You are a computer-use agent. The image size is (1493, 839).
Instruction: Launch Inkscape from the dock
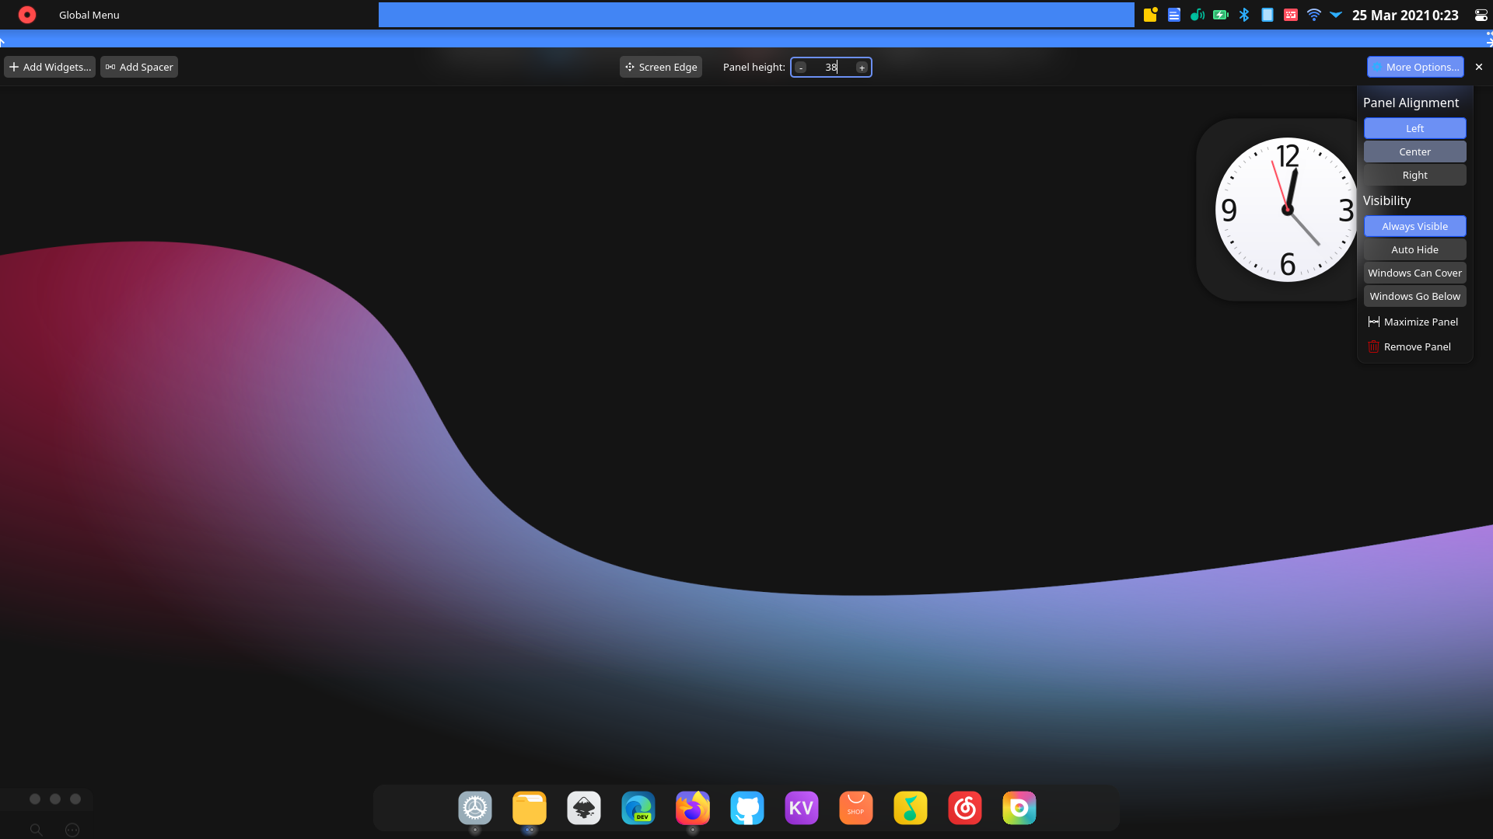coord(584,808)
